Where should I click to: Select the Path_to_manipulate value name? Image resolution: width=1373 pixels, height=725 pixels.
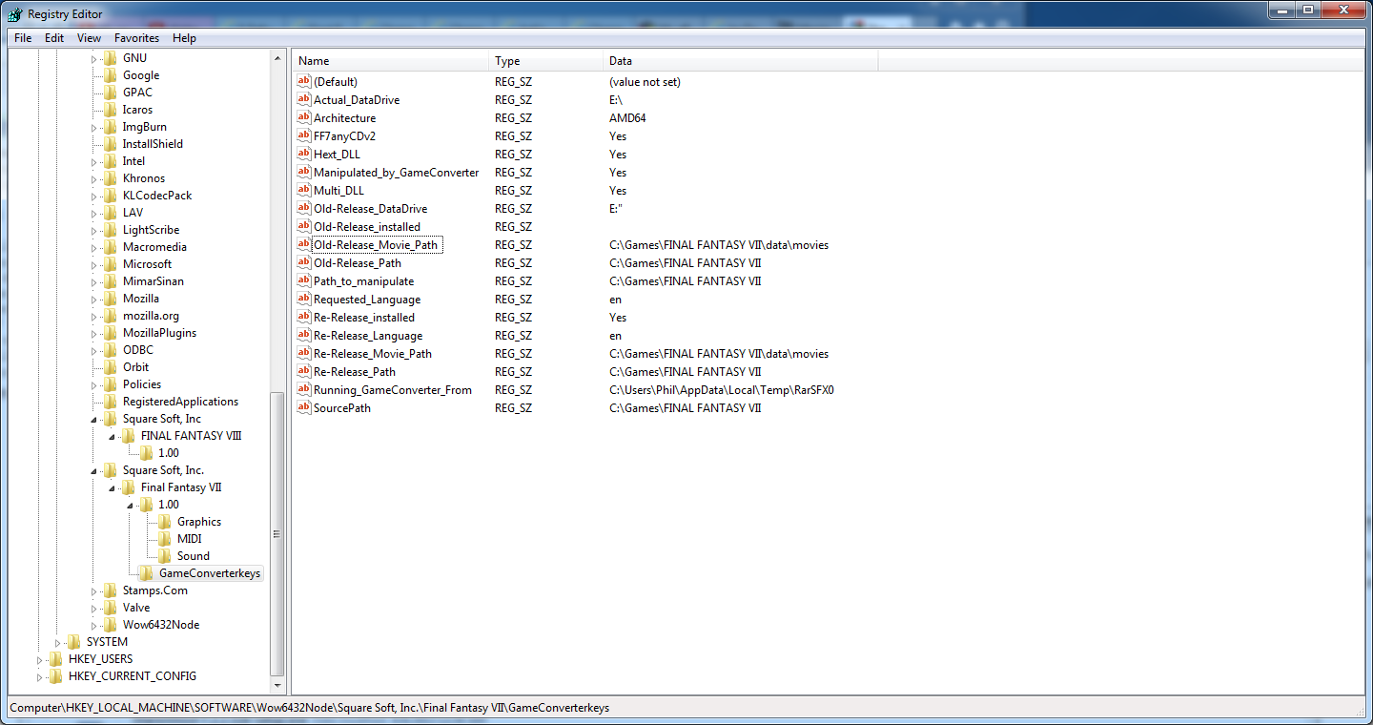tap(363, 281)
